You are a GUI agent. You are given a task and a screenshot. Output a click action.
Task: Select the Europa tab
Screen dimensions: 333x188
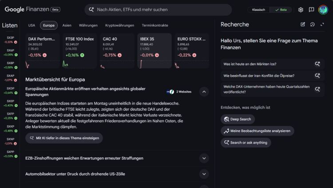[49, 25]
